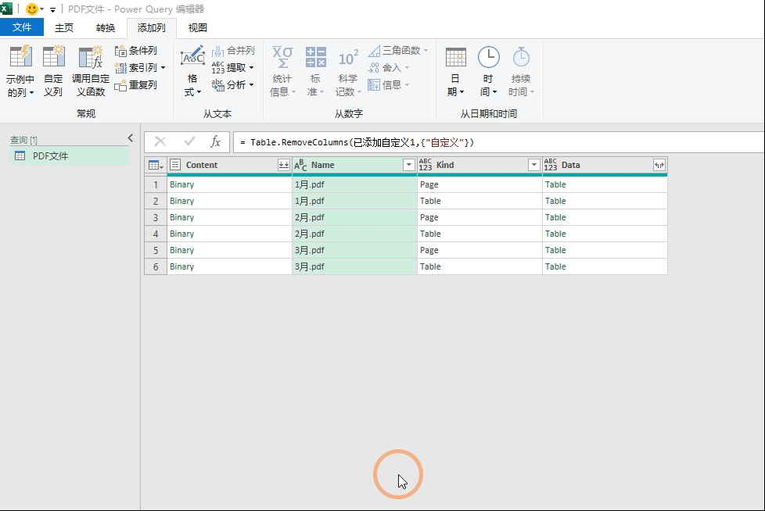Click Extract (提取) button
765x511 pixels.
click(229, 68)
